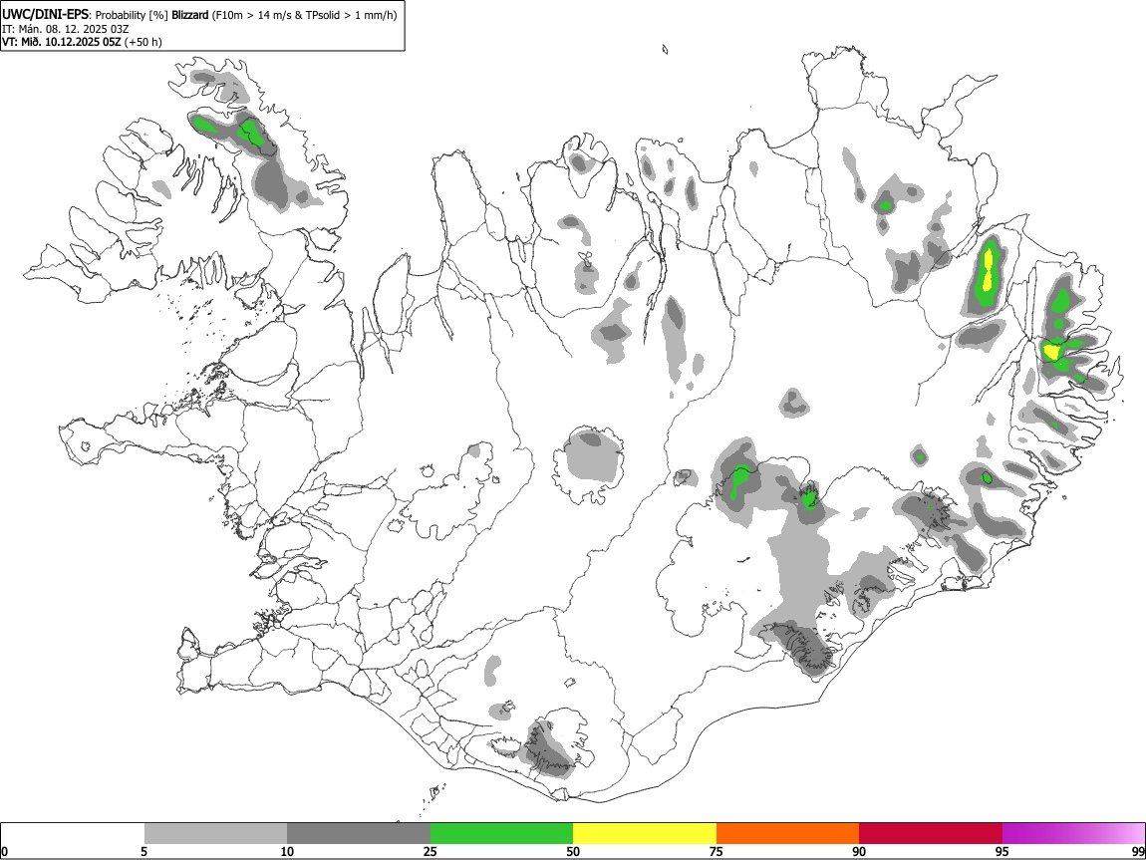The height and width of the screenshot is (860, 1146).
Task: Click the '10' legend tick label
Action: [x=287, y=851]
